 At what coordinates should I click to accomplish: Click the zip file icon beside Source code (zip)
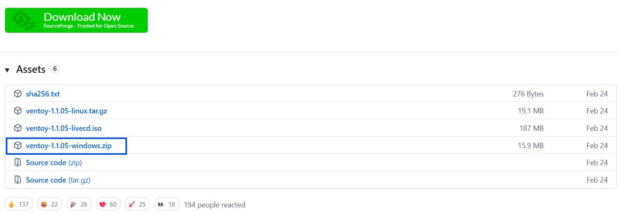(x=17, y=163)
